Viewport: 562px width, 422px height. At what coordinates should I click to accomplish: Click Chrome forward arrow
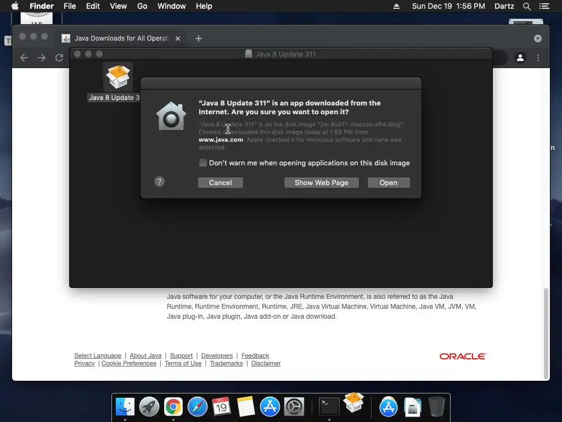42,58
